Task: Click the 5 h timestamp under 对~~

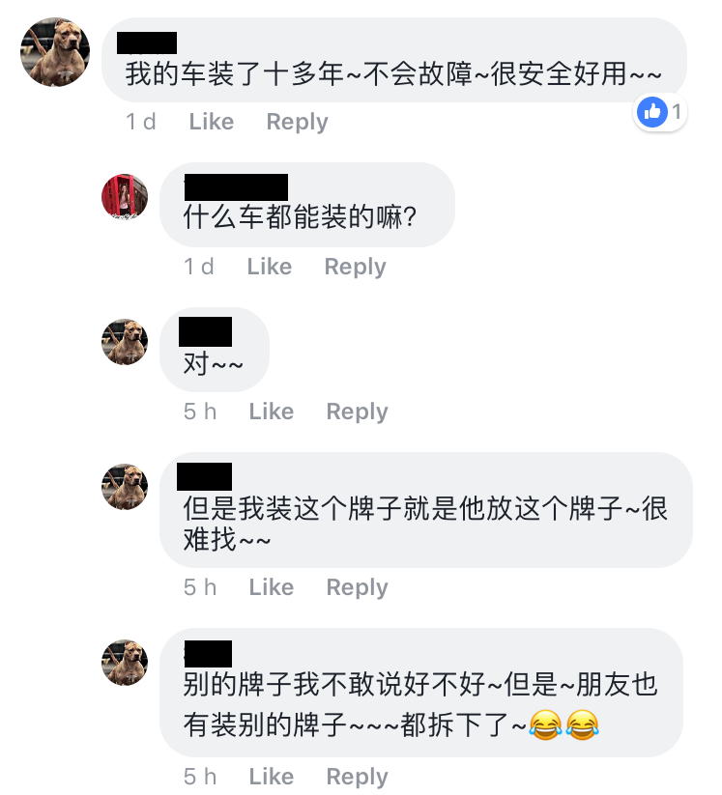Action: pyautogui.click(x=200, y=412)
